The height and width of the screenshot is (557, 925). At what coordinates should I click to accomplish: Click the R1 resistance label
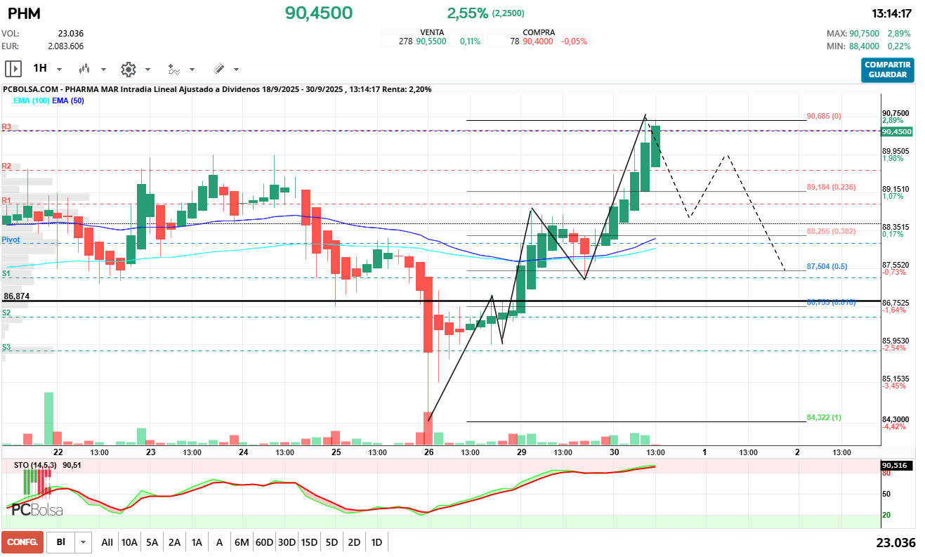6,201
